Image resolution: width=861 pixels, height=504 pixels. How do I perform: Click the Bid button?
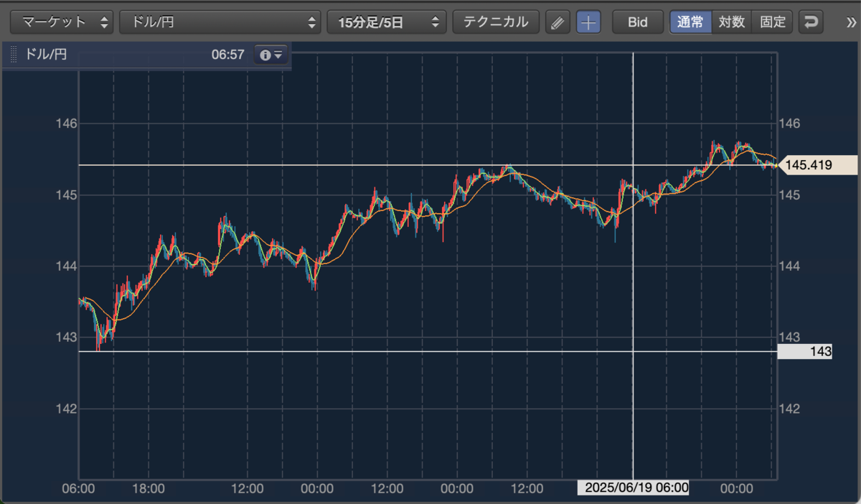tap(637, 22)
